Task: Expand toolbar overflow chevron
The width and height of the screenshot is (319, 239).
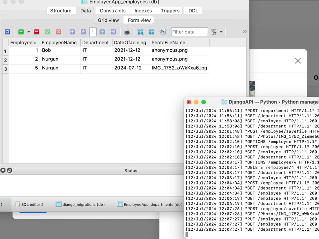Action: tap(245, 32)
